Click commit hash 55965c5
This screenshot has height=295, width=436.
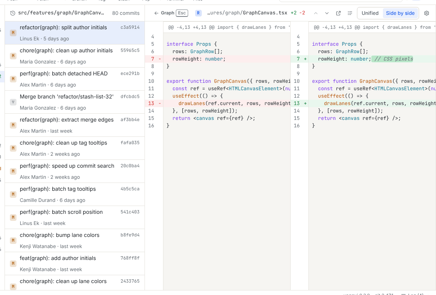tap(130, 50)
